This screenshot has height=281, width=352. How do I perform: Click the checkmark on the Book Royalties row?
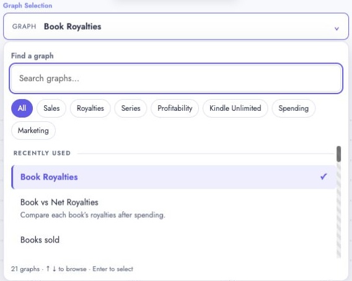click(323, 177)
